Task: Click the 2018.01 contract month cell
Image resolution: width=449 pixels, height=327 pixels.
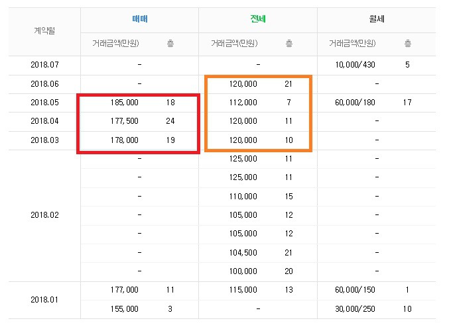Action: (44, 299)
